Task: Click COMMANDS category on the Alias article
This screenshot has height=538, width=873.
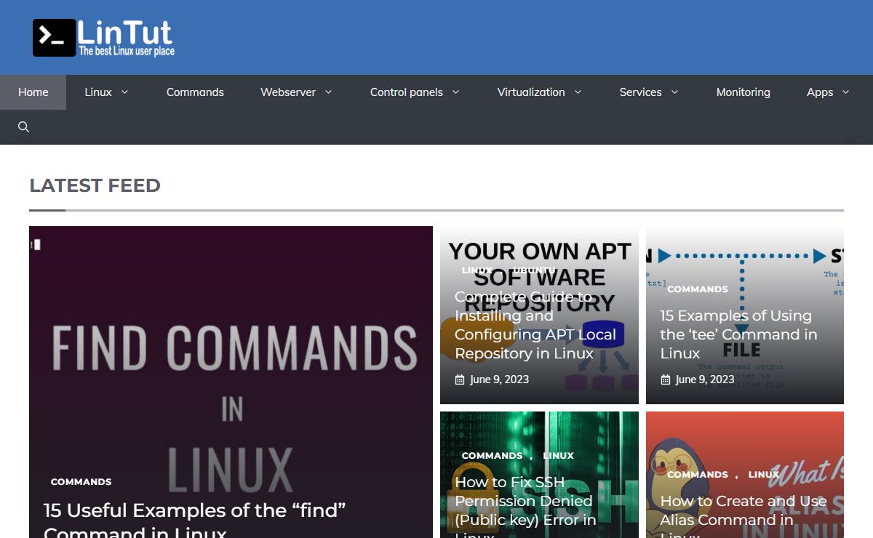Action: click(x=698, y=475)
